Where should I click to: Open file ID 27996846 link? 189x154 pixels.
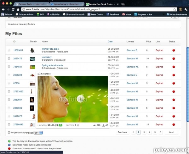18,124
